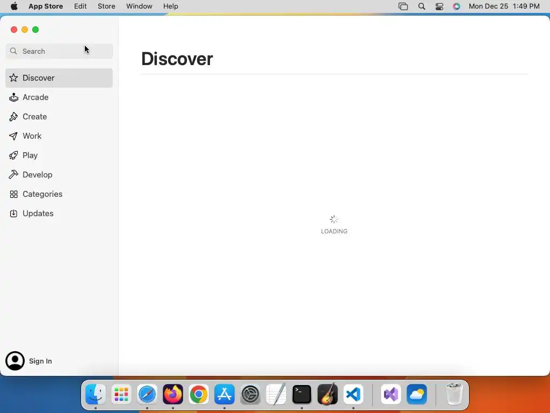Screen dimensions: 550x413
Task: Open Spotlight search in the menu bar
Action: click(422, 6)
